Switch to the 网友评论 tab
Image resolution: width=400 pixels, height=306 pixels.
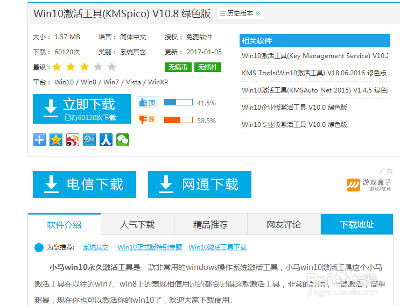pos(284,224)
